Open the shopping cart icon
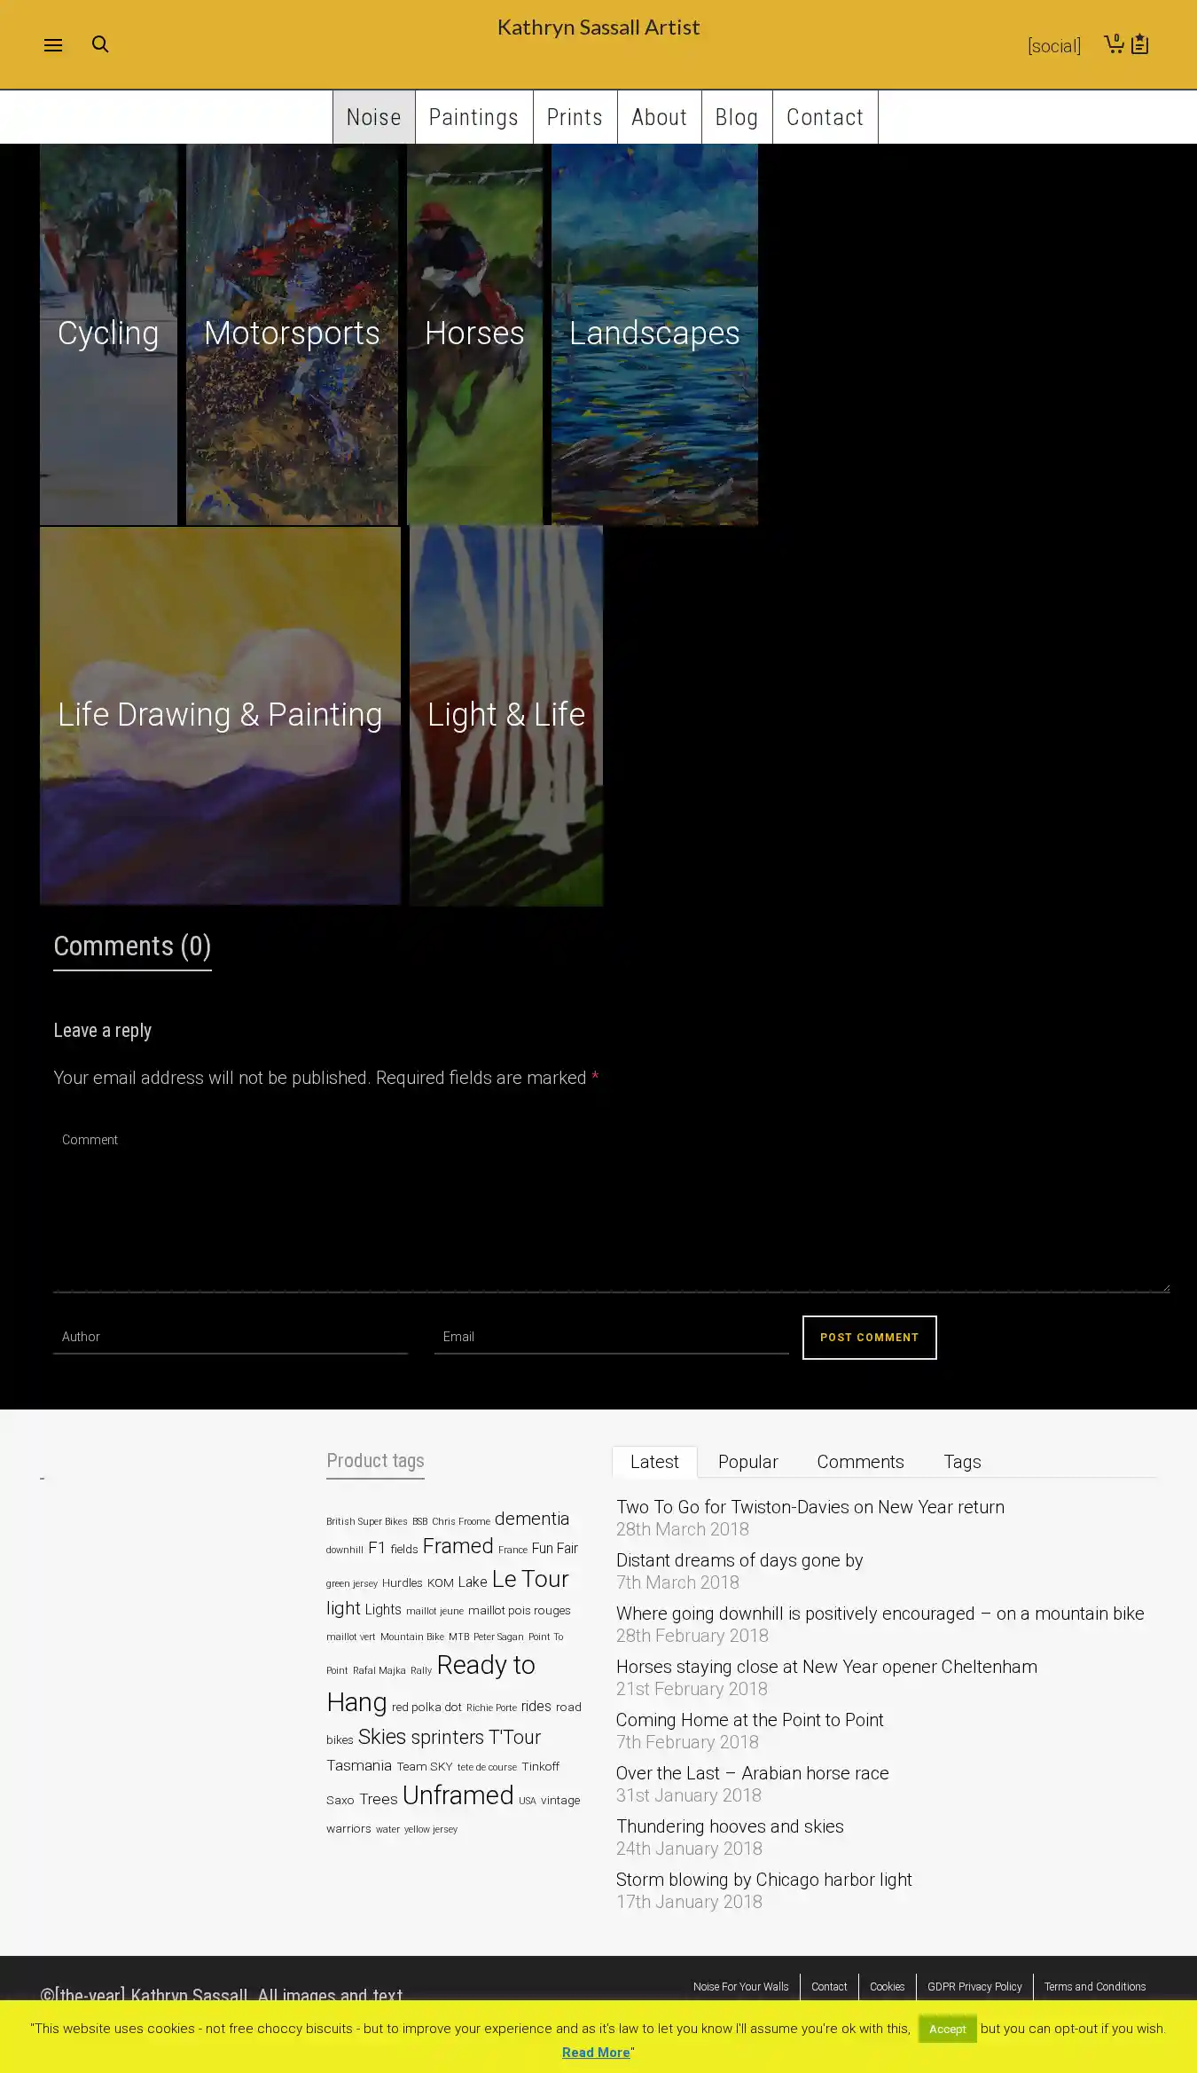The height and width of the screenshot is (2073, 1197). click(1114, 43)
